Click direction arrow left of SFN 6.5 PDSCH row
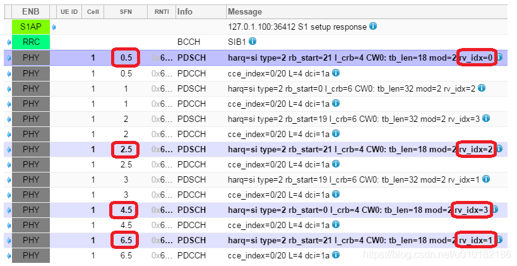Image resolution: width=517 pixels, height=266 pixels. pyautogui.click(x=9, y=241)
